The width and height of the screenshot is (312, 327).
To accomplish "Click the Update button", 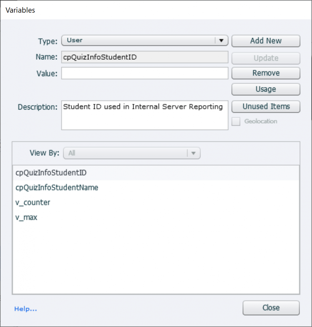I will (x=266, y=58).
